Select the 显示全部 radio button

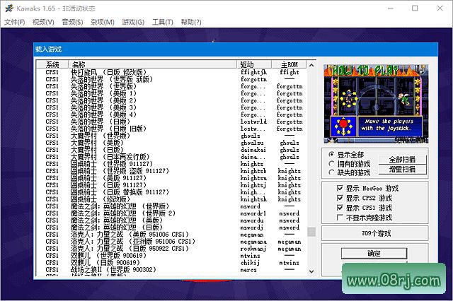[332, 155]
